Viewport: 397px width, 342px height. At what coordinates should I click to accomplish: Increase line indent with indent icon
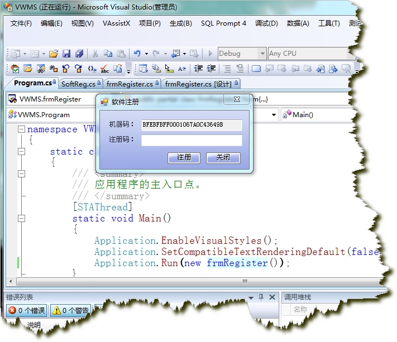(211, 69)
